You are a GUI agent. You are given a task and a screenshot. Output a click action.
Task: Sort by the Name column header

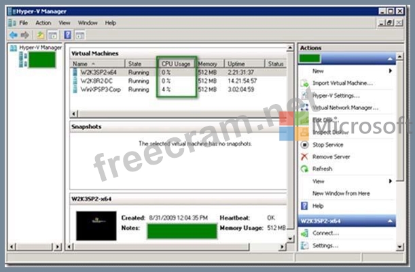(98, 64)
